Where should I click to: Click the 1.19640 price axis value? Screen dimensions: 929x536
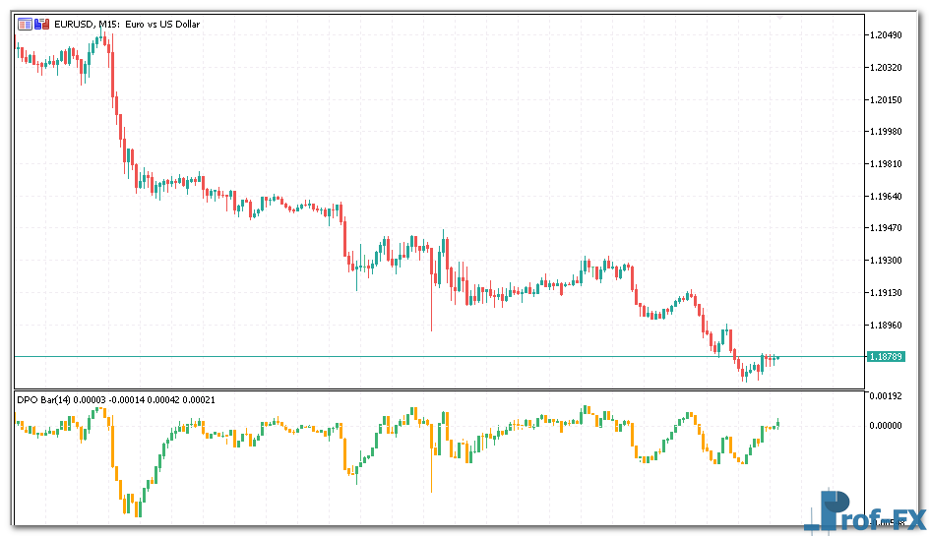[886, 197]
